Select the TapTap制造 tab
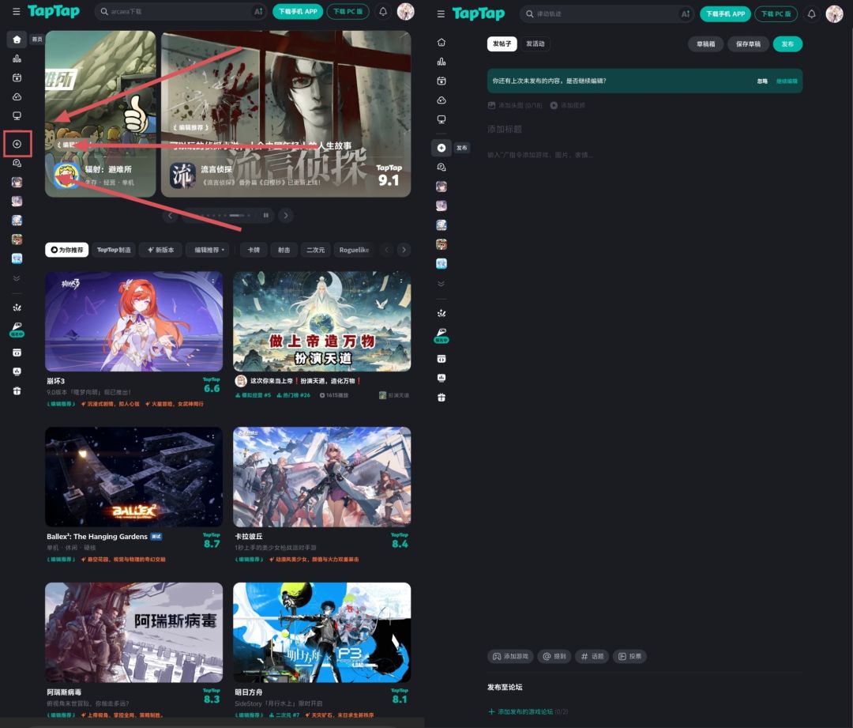 (114, 250)
